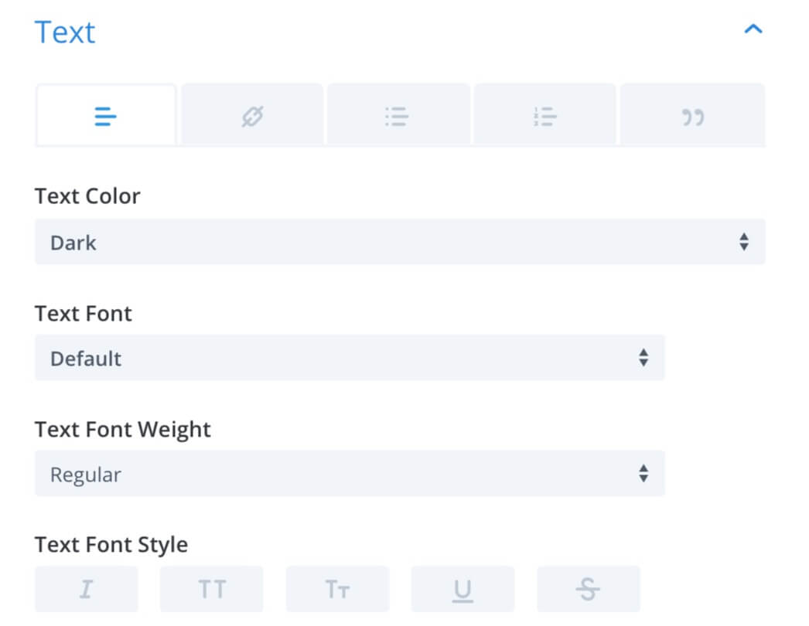Toggle small caps font style
The image size is (809, 626).
coord(337,589)
